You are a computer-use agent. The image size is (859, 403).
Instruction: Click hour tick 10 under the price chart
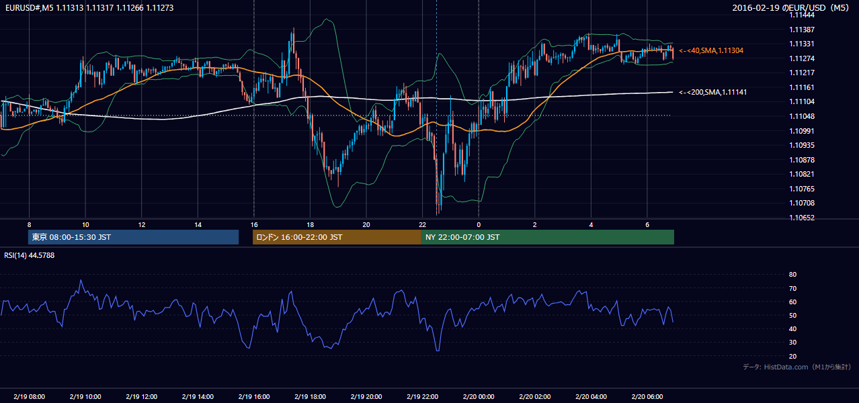pyautogui.click(x=85, y=224)
